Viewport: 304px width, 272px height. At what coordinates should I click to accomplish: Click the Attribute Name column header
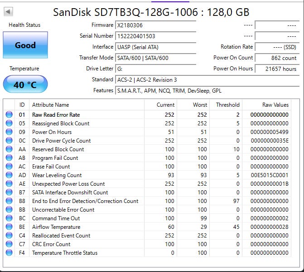tap(87, 105)
